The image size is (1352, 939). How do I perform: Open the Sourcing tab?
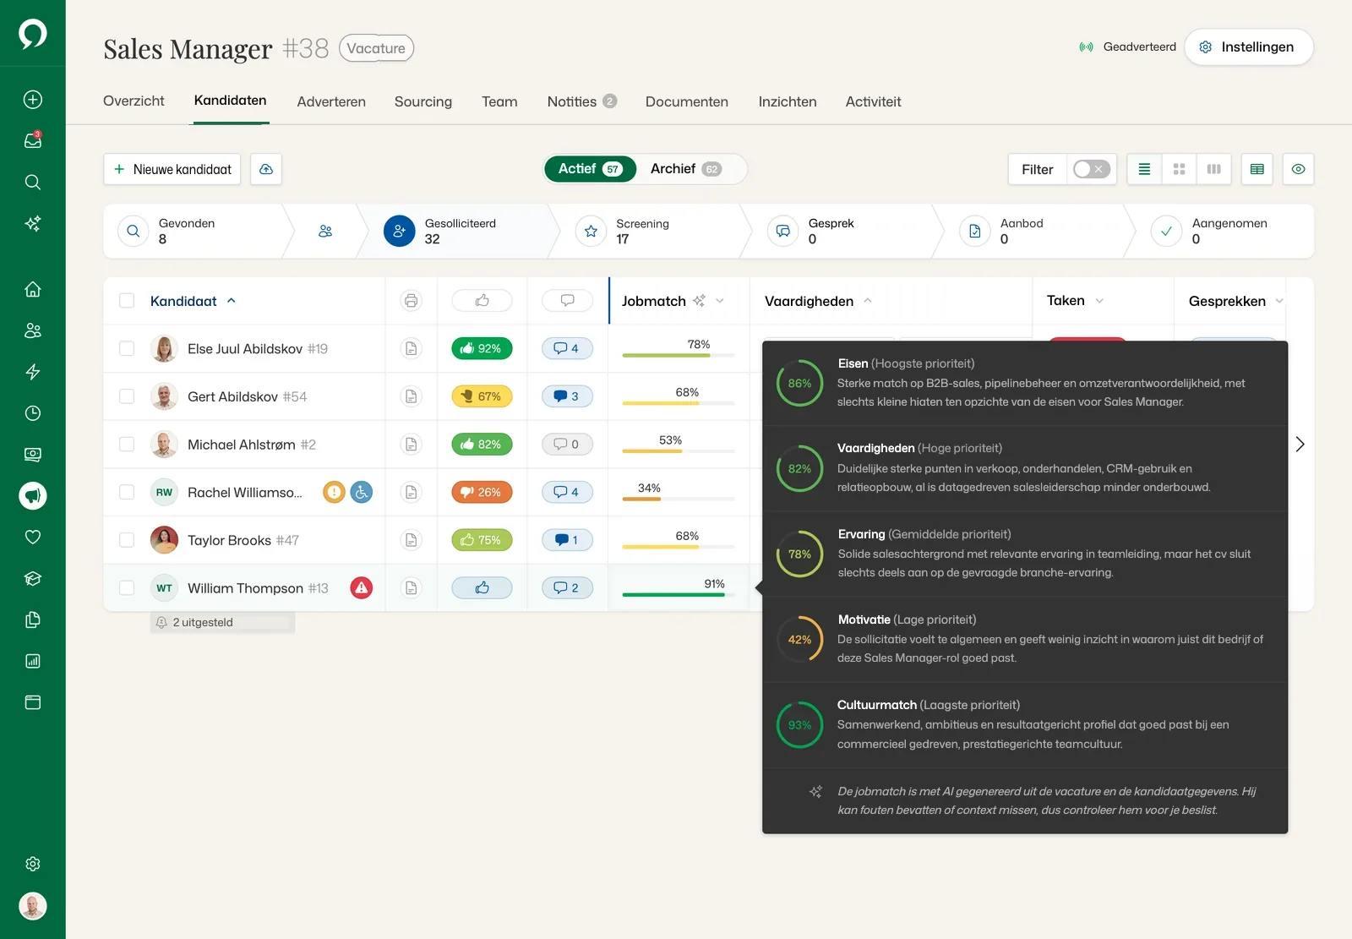[423, 101]
